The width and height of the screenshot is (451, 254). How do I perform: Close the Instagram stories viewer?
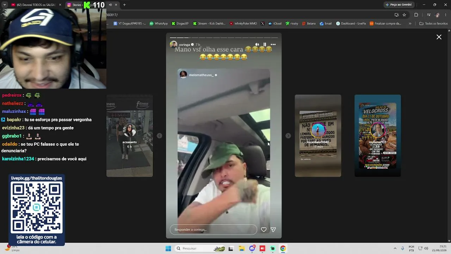[439, 37]
